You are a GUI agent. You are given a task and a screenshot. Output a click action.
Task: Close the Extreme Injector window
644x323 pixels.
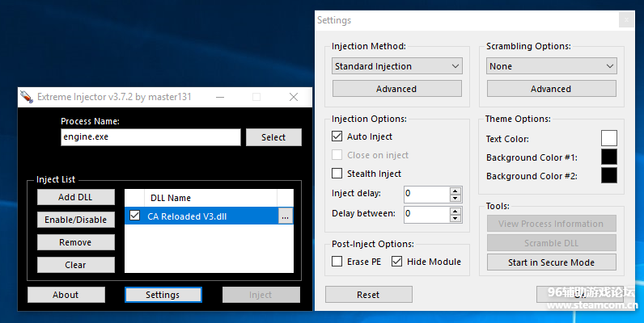point(294,97)
